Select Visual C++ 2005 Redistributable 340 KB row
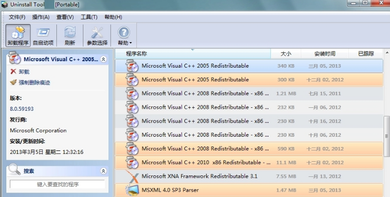Image resolution: width=390 pixels, height=197 pixels. pyautogui.click(x=249, y=66)
